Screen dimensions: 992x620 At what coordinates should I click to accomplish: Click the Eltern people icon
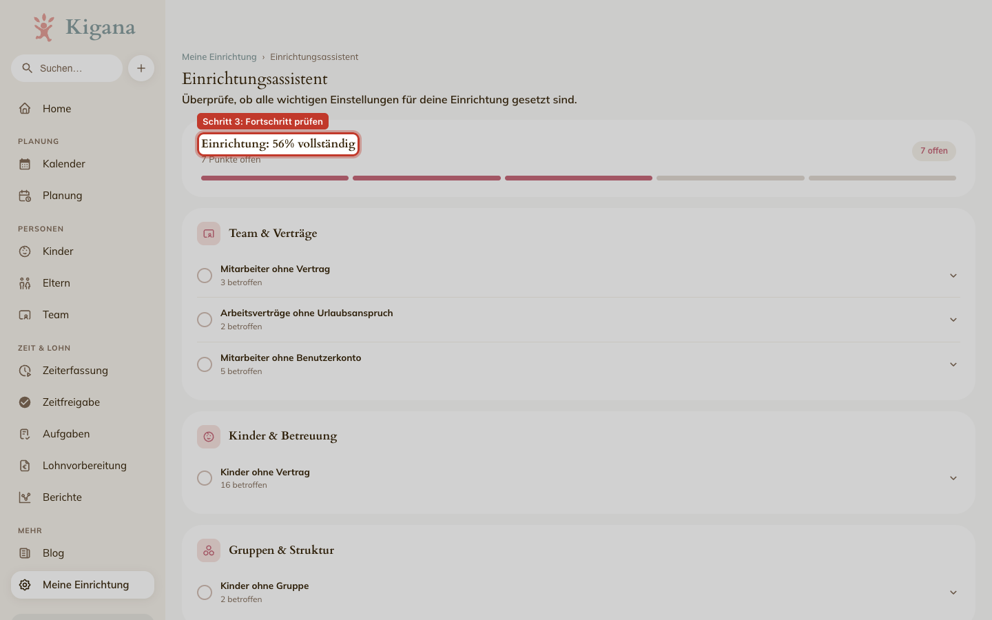tap(25, 283)
